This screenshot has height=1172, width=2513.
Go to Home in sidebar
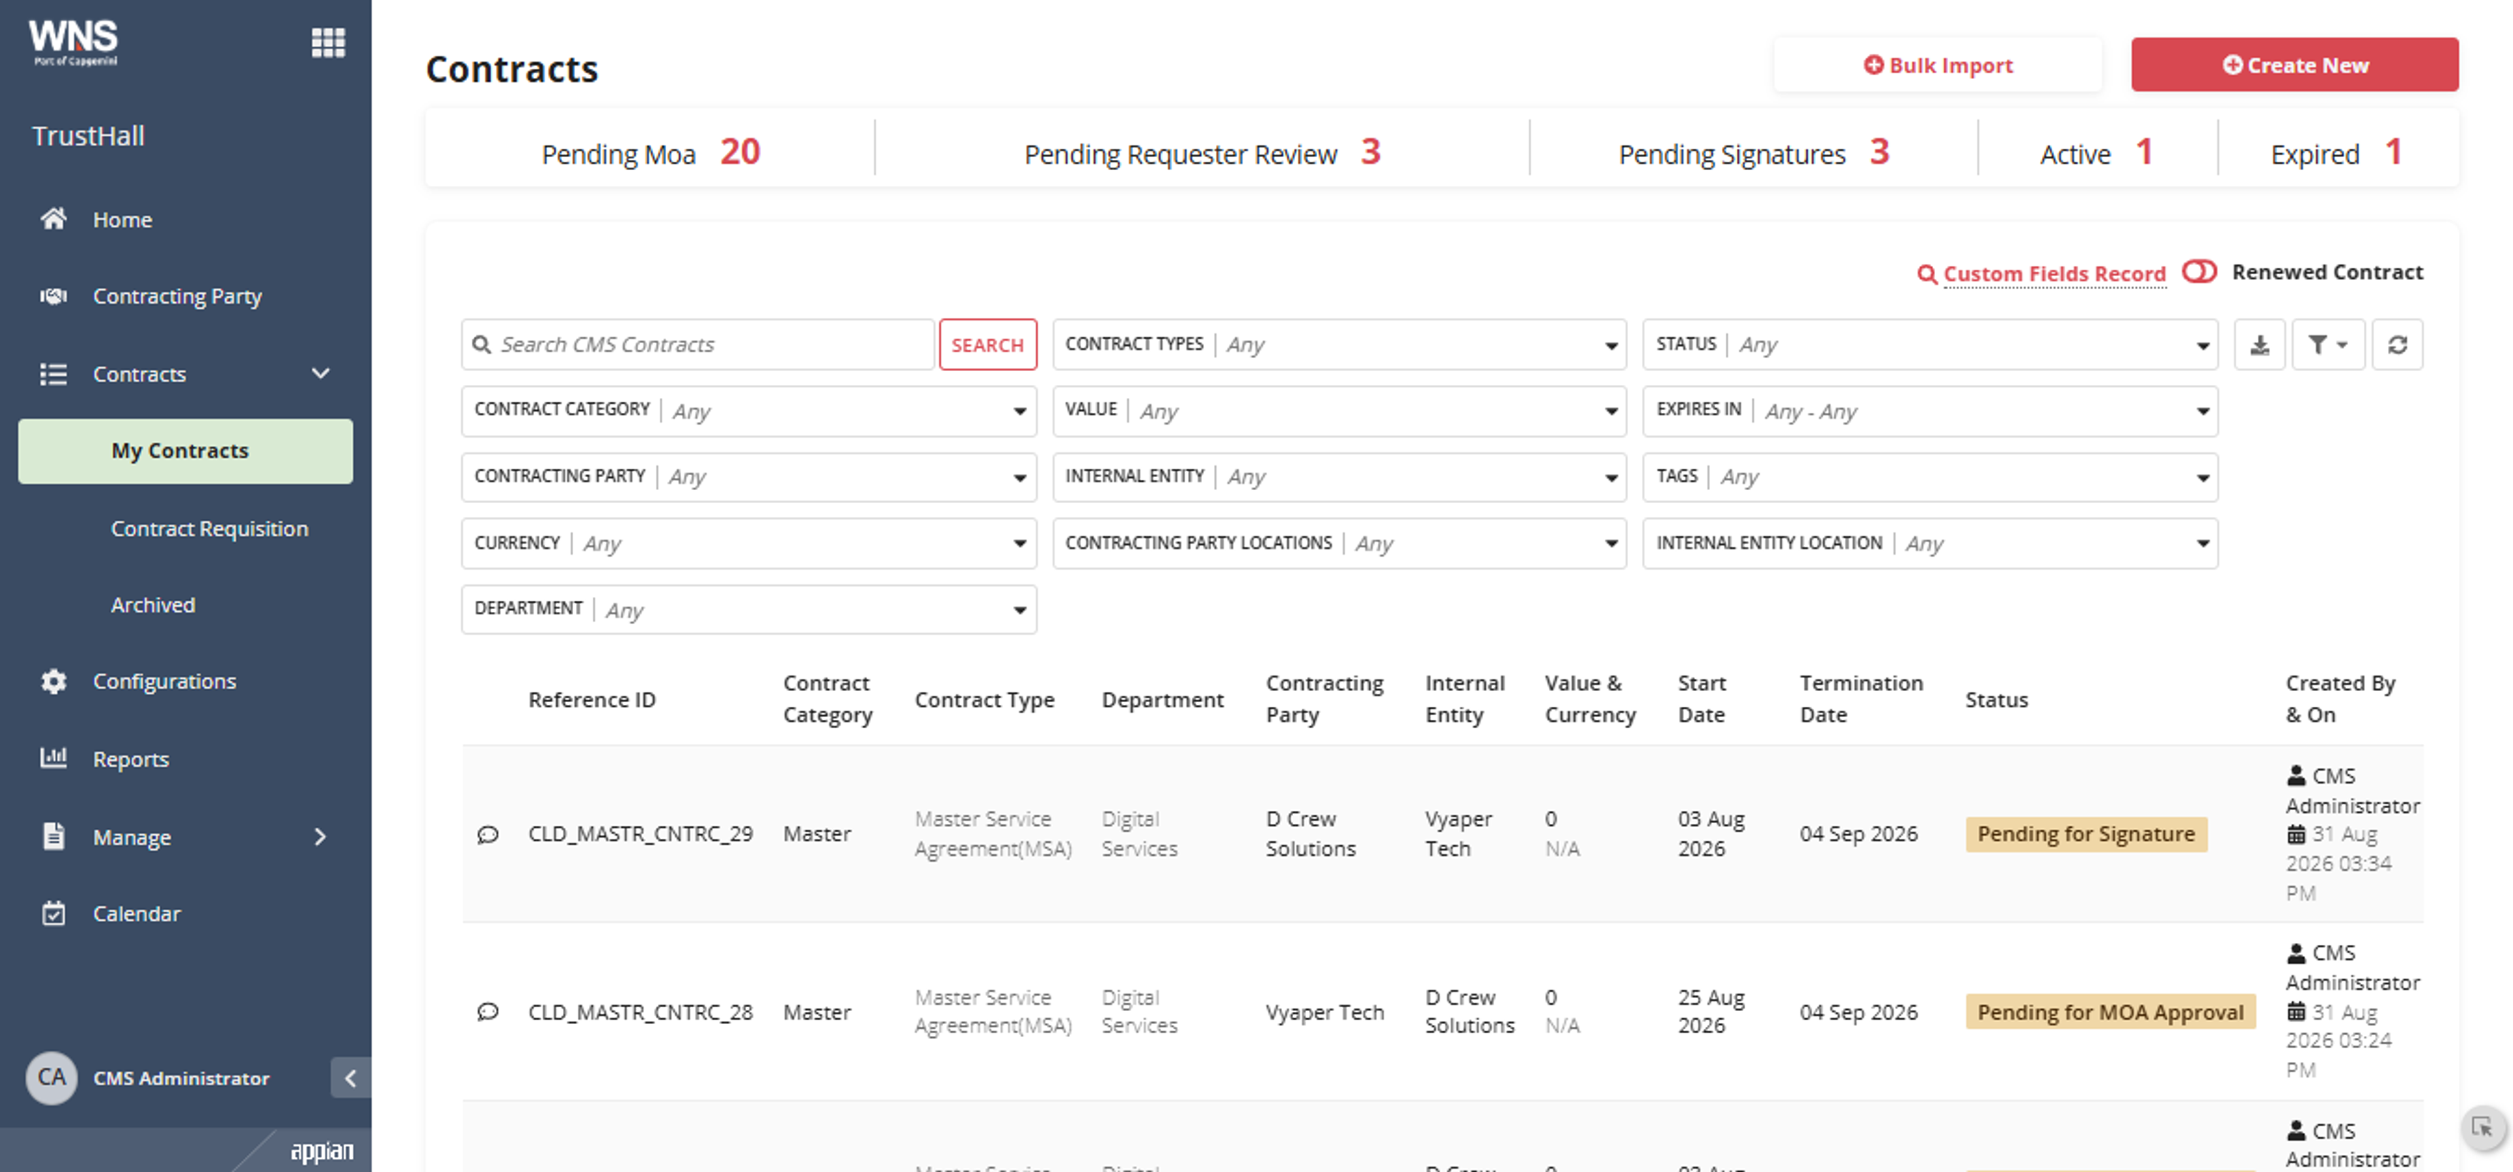point(123,220)
